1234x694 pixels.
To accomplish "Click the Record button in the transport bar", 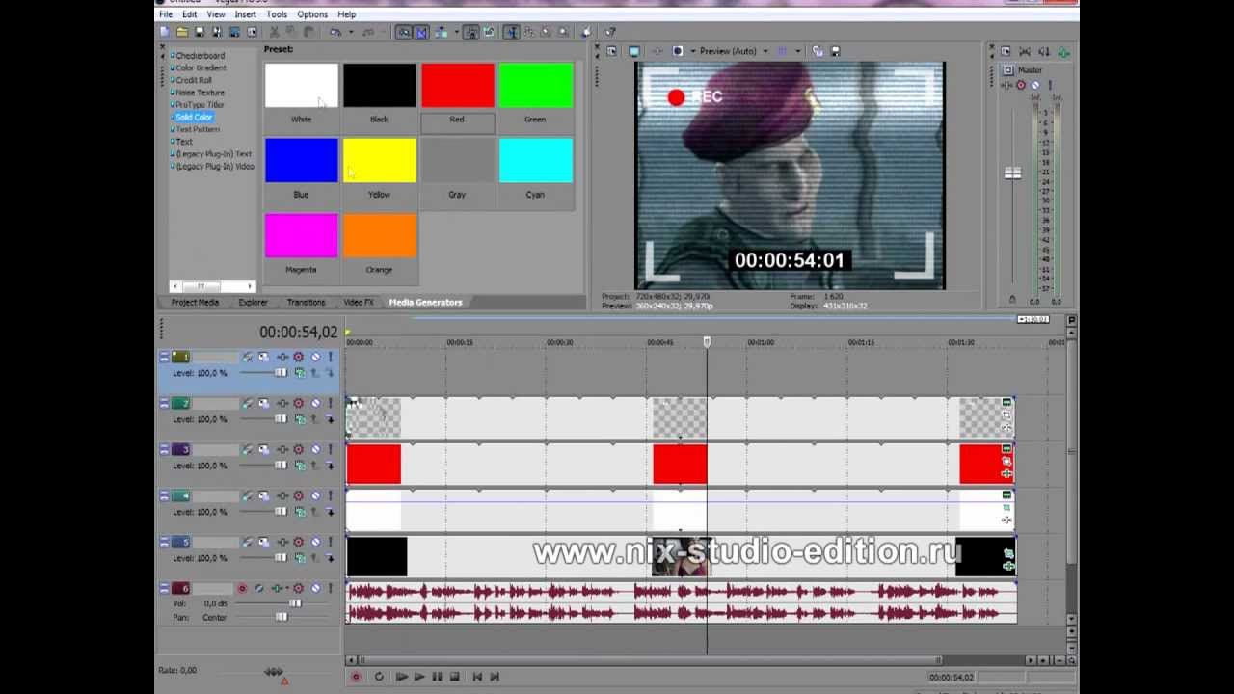I will click(356, 677).
